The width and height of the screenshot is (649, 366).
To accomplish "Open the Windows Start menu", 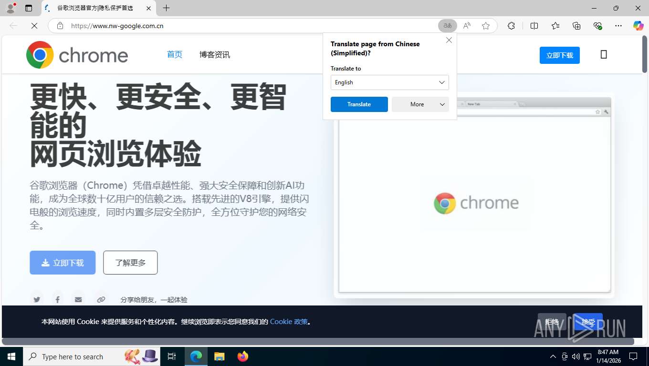I will (11, 356).
